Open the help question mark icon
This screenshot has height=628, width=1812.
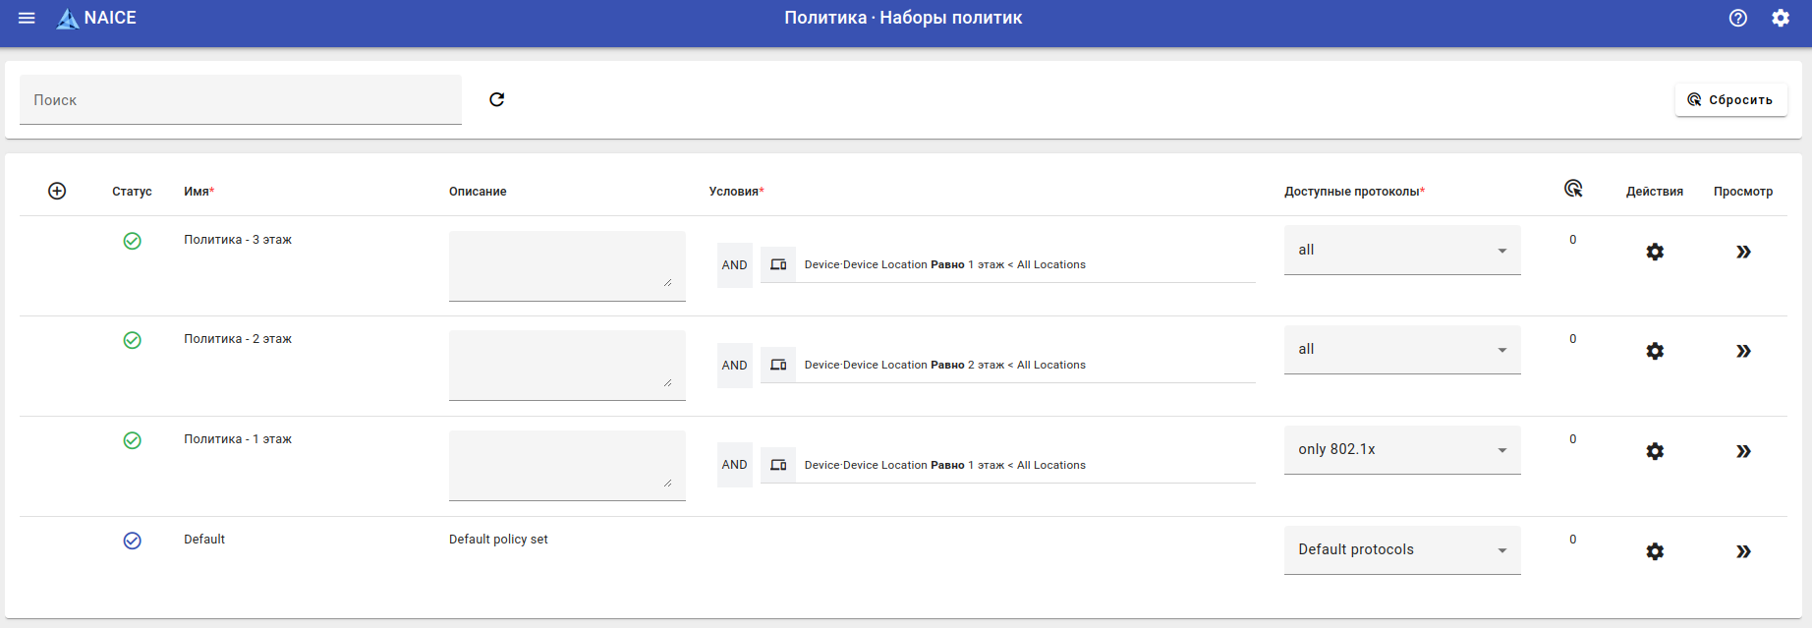pyautogui.click(x=1737, y=18)
